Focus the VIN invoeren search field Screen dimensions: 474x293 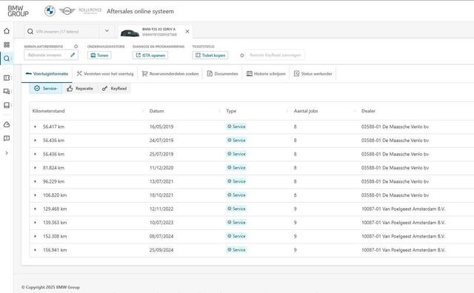(x=61, y=31)
